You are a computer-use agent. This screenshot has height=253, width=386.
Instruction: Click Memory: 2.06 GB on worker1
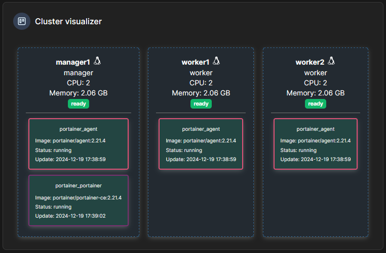[201, 93]
